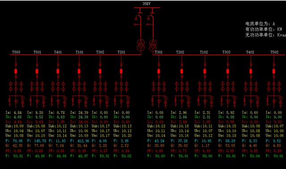Click the T303 feeder circuit breaker

coord(227,71)
